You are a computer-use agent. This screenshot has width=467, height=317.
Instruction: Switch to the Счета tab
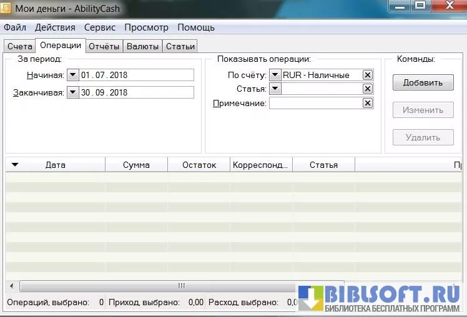[19, 46]
